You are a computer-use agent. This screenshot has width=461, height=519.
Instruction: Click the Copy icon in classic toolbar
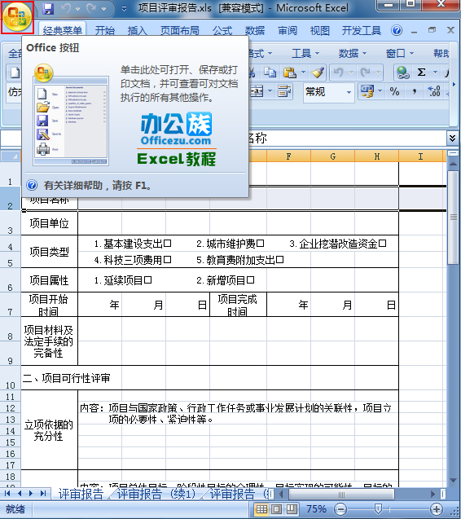(270, 73)
